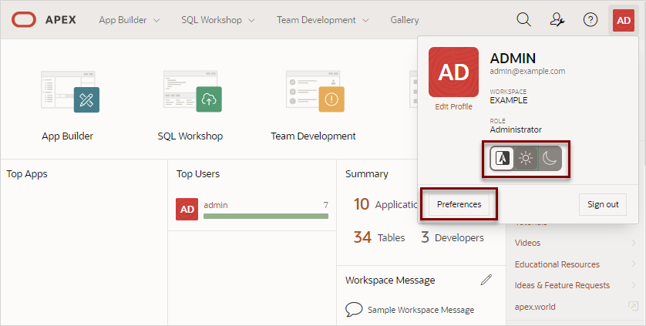646x326 pixels.
Task: Expand the App Builder menu chevron
Action: pyautogui.click(x=156, y=20)
